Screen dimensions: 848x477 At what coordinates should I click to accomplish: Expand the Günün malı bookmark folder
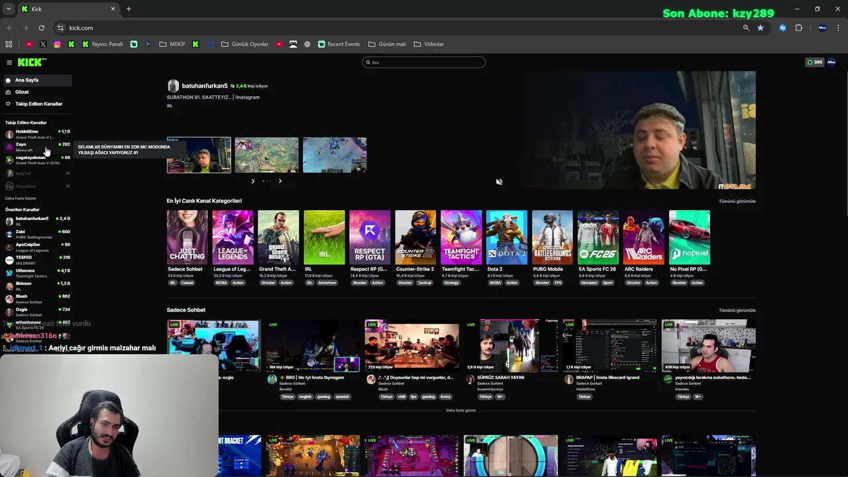(x=387, y=44)
